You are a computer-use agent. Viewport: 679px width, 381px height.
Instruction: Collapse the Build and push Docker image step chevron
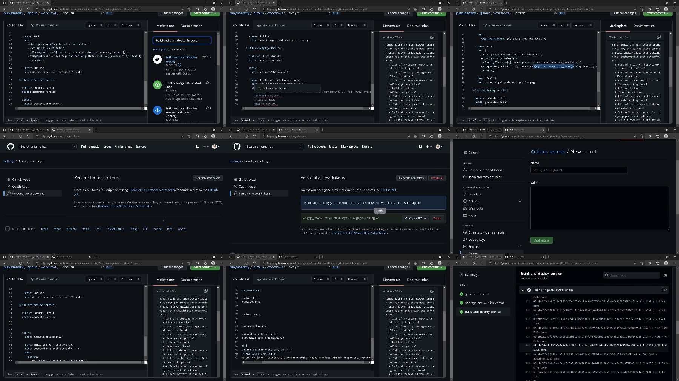click(x=522, y=290)
